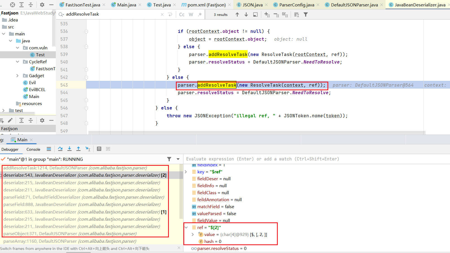
Task: Open settings gear in lower-left panel
Action: click(x=42, y=120)
